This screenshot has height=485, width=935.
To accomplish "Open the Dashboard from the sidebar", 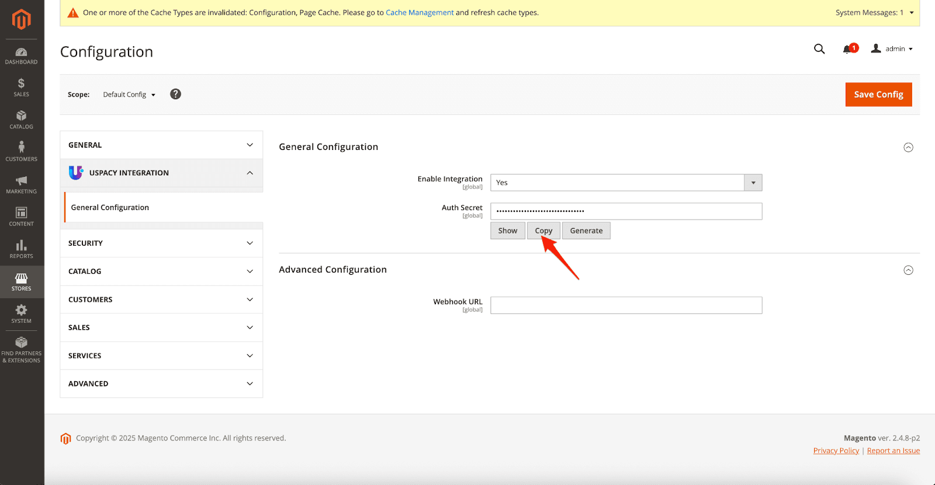I will click(x=21, y=55).
